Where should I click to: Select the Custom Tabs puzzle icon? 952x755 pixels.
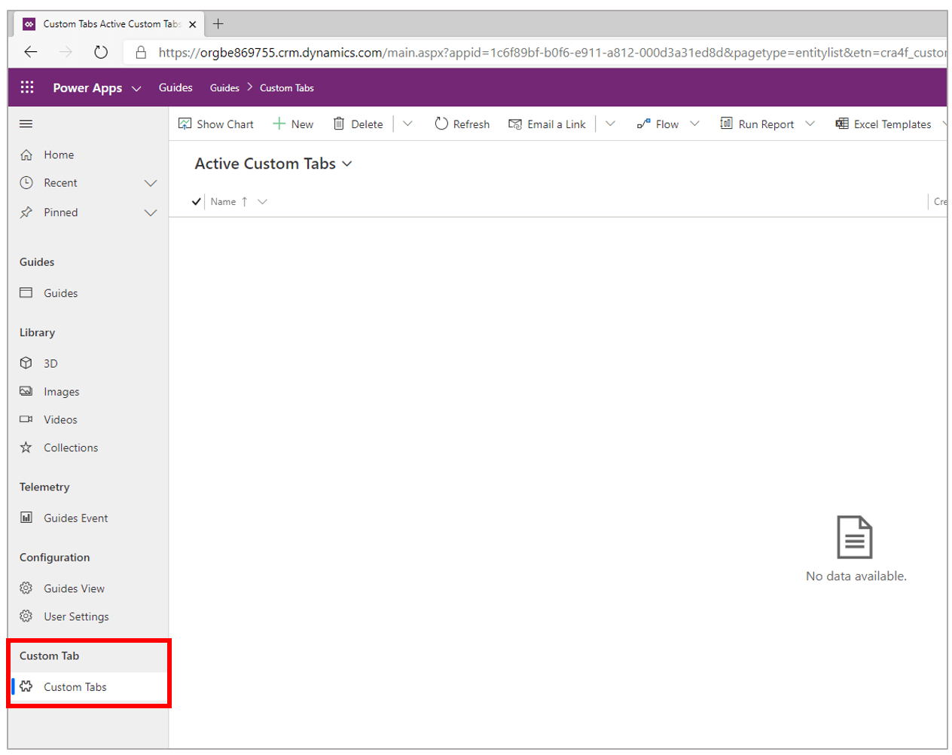27,686
